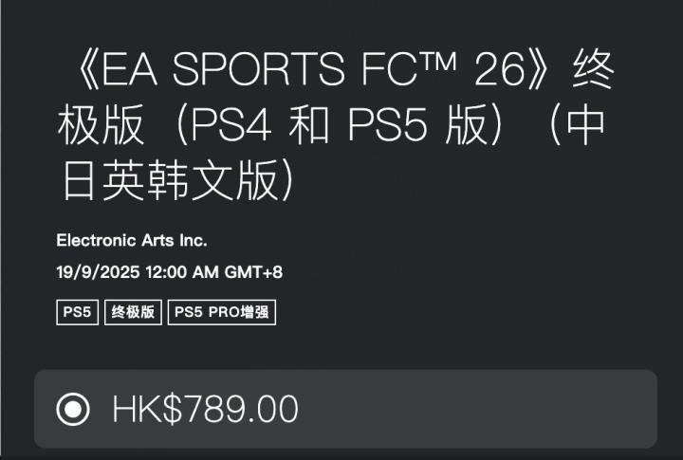Open the Electronic Arts Inc. publisher link
683x460 pixels.
click(132, 240)
